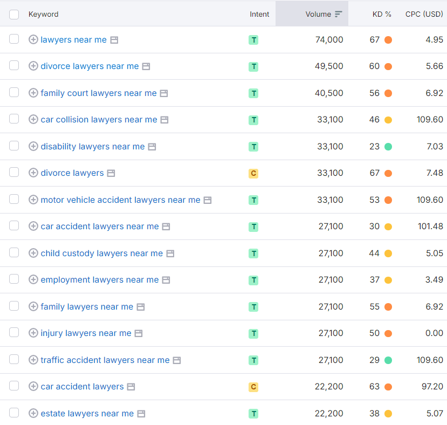Open SERP view icon for 'lawyers near me'
Viewport: 447px width, 425px height.
click(x=114, y=40)
